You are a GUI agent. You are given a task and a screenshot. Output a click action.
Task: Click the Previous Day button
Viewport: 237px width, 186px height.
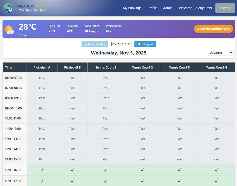(x=95, y=44)
